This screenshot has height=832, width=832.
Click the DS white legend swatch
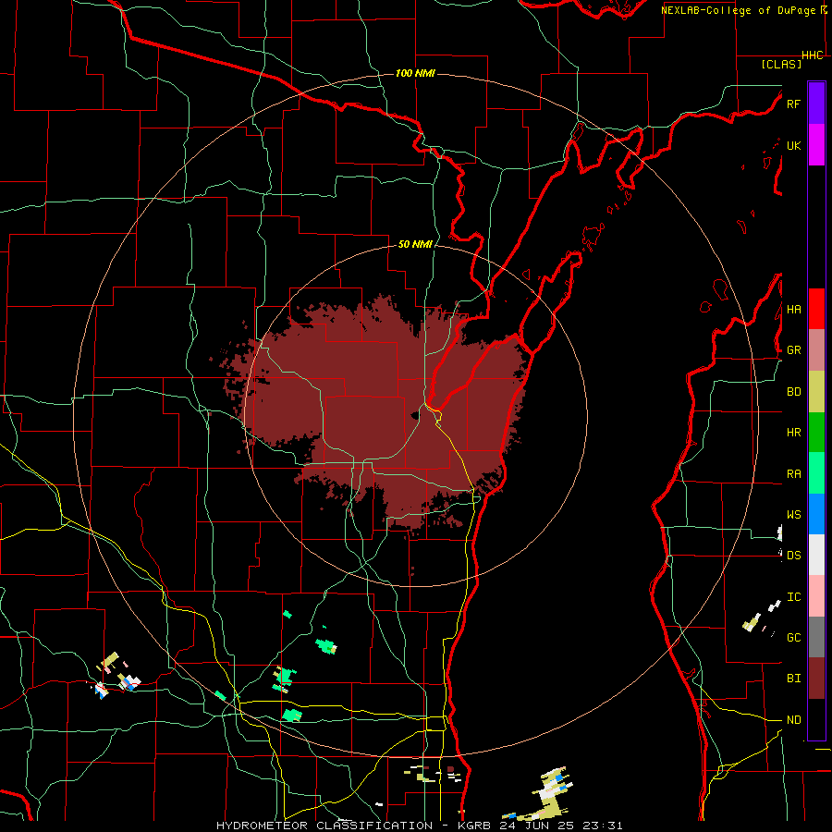click(x=816, y=555)
